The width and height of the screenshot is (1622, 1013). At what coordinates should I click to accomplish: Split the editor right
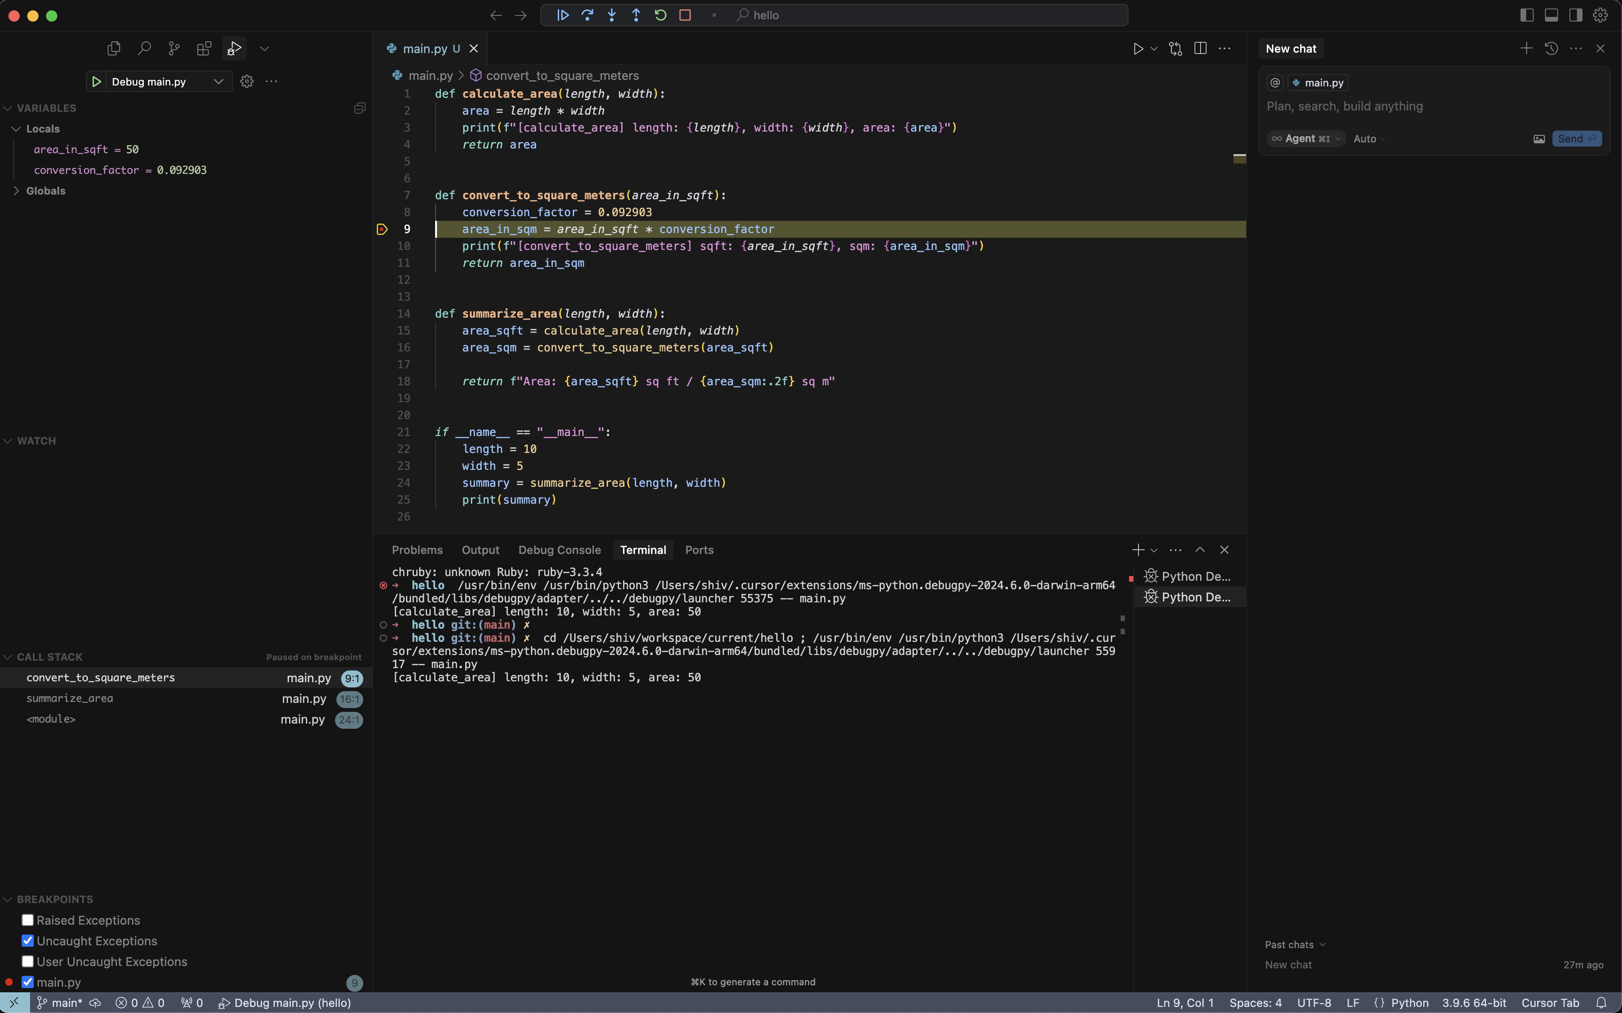[x=1201, y=48]
